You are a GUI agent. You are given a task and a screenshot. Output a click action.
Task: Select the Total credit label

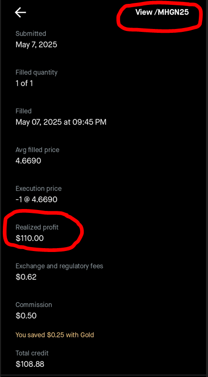point(32,353)
